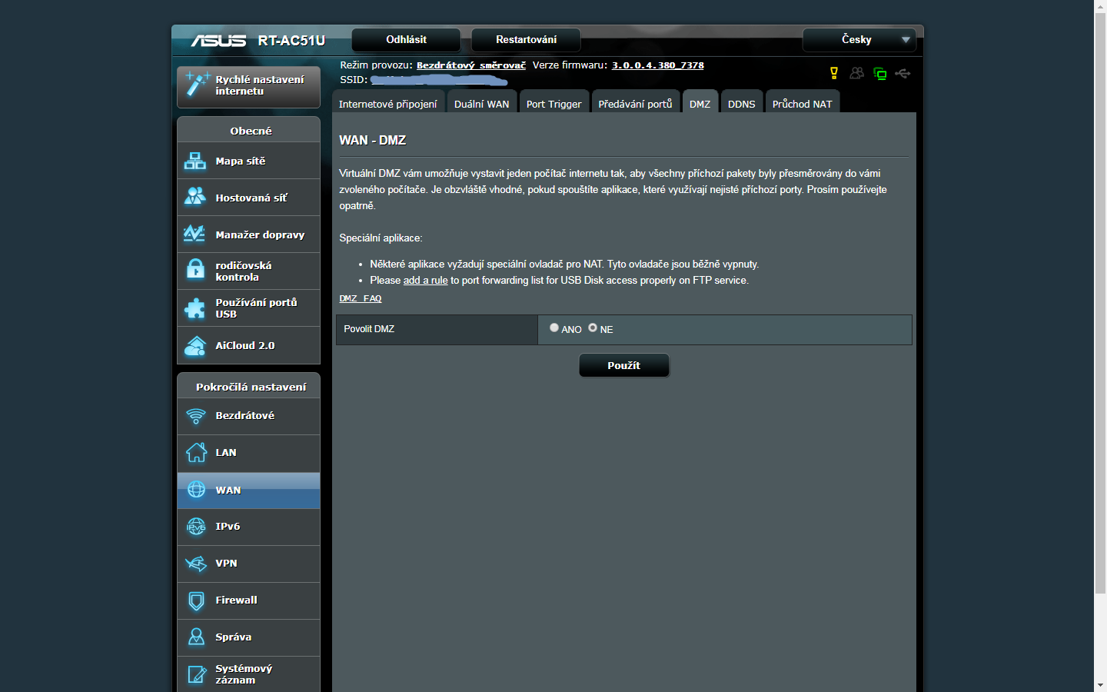1107x692 pixels.
Task: Click the green network clients status icon
Action: [x=880, y=74]
